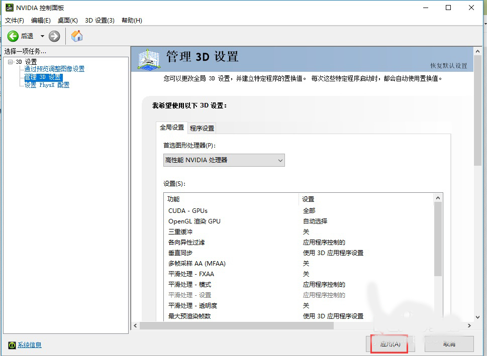Screen dimensions: 487x356
Task: Open the 系统信息 link
Action: [30, 345]
